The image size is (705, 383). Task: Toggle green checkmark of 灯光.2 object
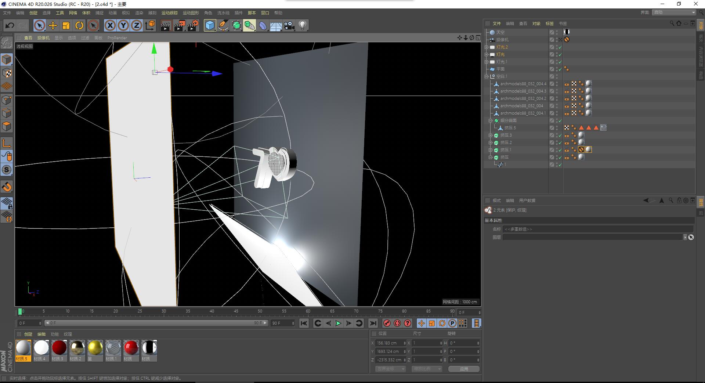560,47
